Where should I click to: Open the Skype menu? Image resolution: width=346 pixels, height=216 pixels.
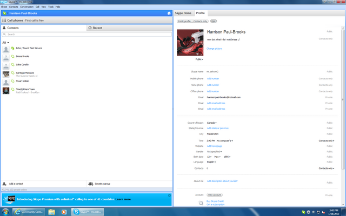(4, 7)
